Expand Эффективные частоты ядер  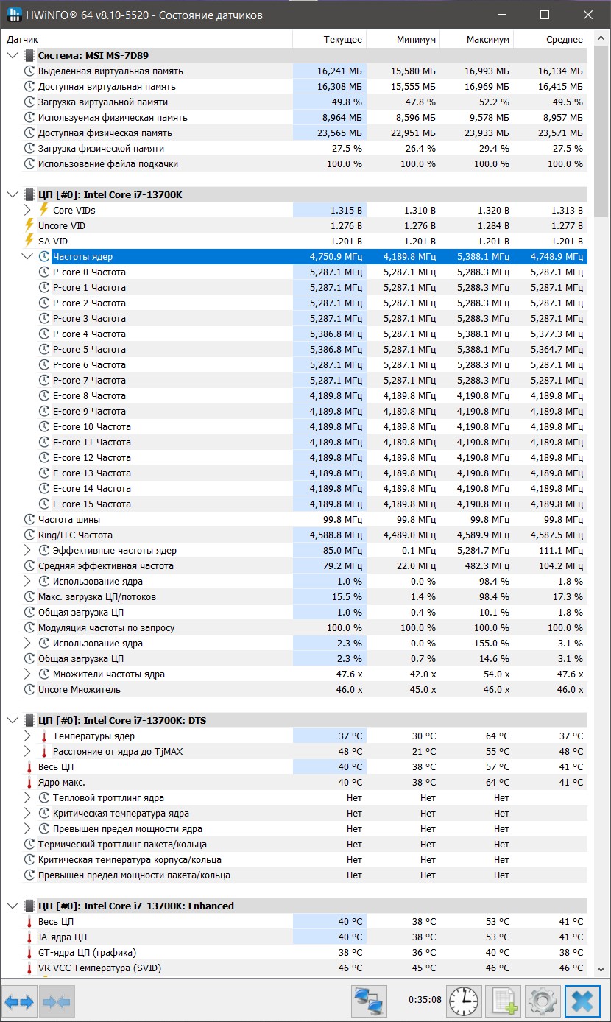28,550
